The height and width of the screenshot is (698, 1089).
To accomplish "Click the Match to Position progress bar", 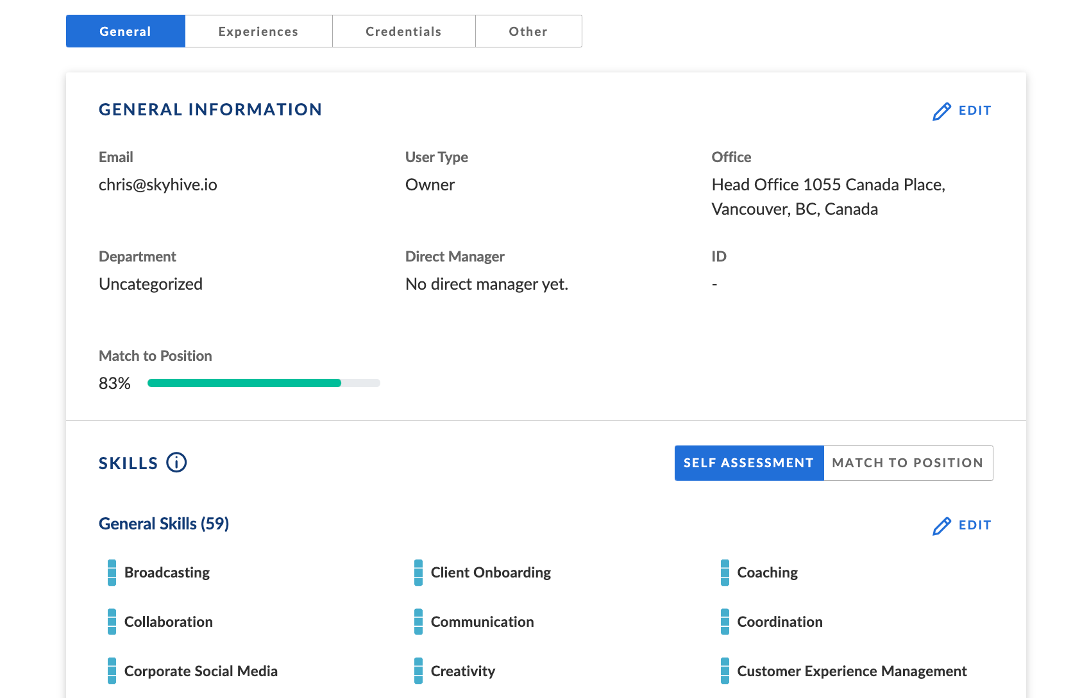I will pyautogui.click(x=264, y=383).
